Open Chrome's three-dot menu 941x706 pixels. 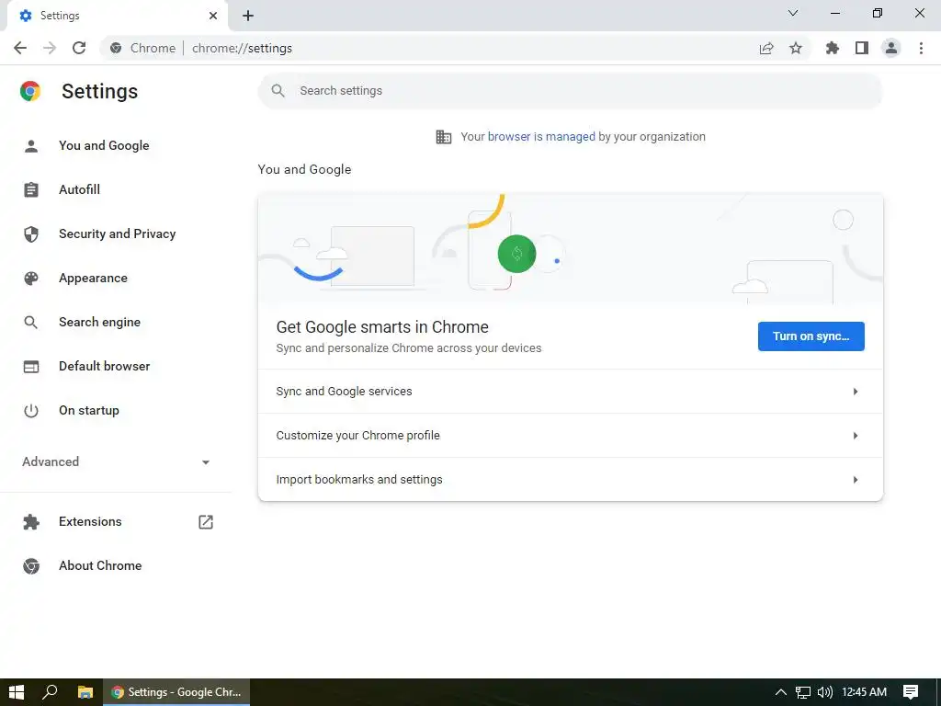[921, 48]
